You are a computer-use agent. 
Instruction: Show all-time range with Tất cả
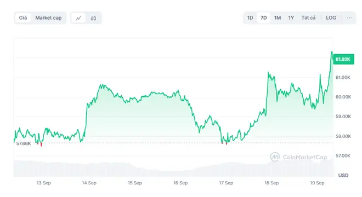pos(308,18)
